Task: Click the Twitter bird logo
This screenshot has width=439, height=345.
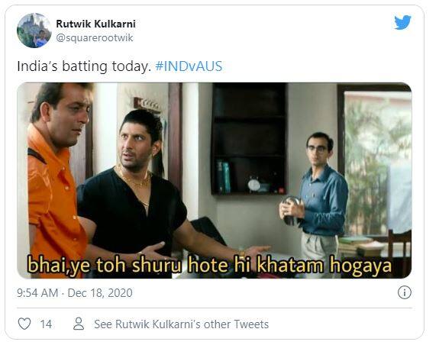Action: click(x=402, y=22)
